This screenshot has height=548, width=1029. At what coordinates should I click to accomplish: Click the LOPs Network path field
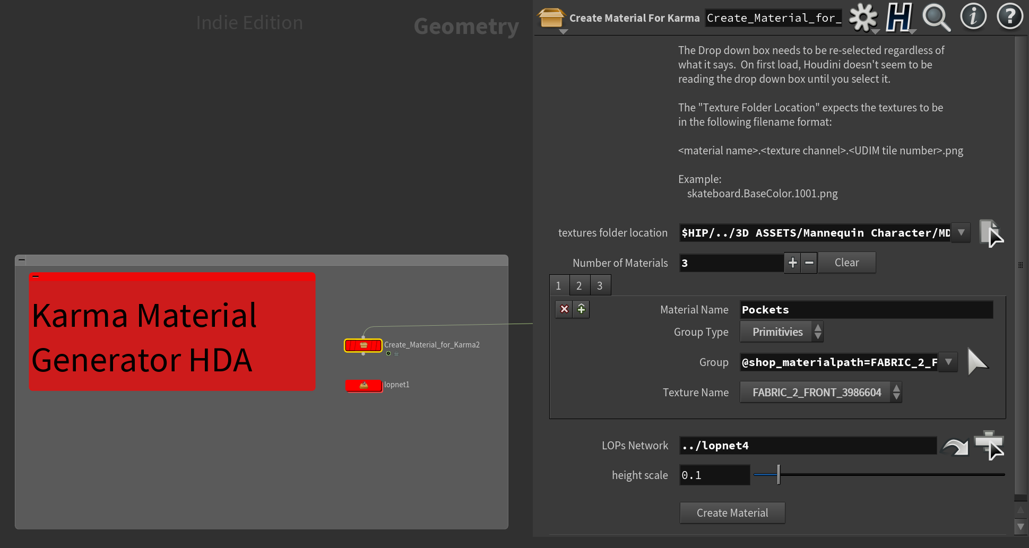click(x=808, y=446)
